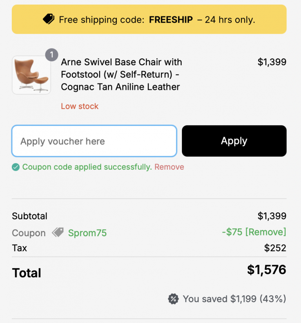Click the gray tag icon next to Coupon
This screenshot has width=301, height=323.
(x=58, y=232)
